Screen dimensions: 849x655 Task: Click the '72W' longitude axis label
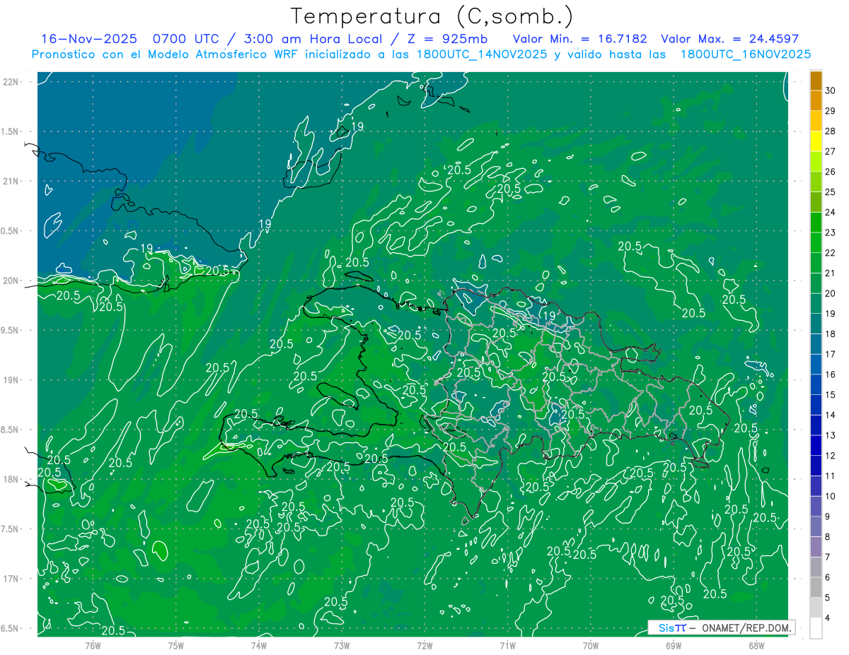[424, 645]
